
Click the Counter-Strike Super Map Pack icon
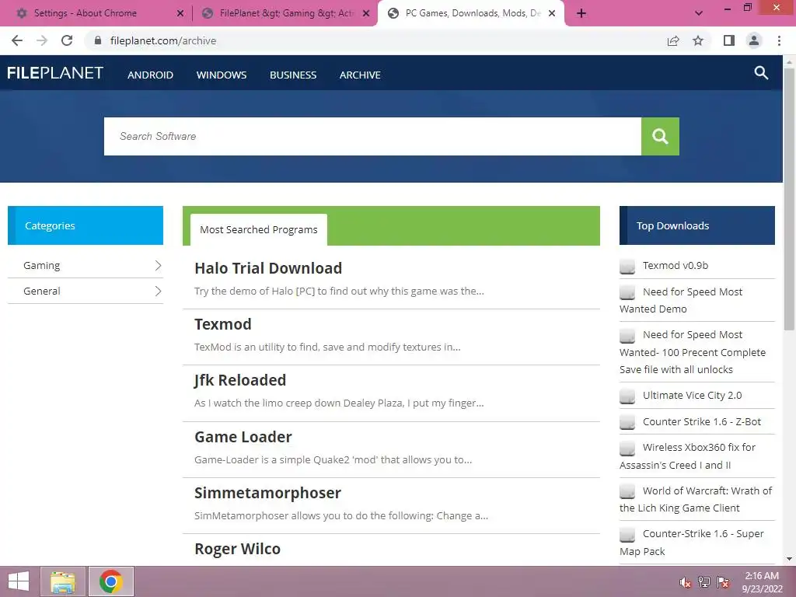click(x=627, y=535)
